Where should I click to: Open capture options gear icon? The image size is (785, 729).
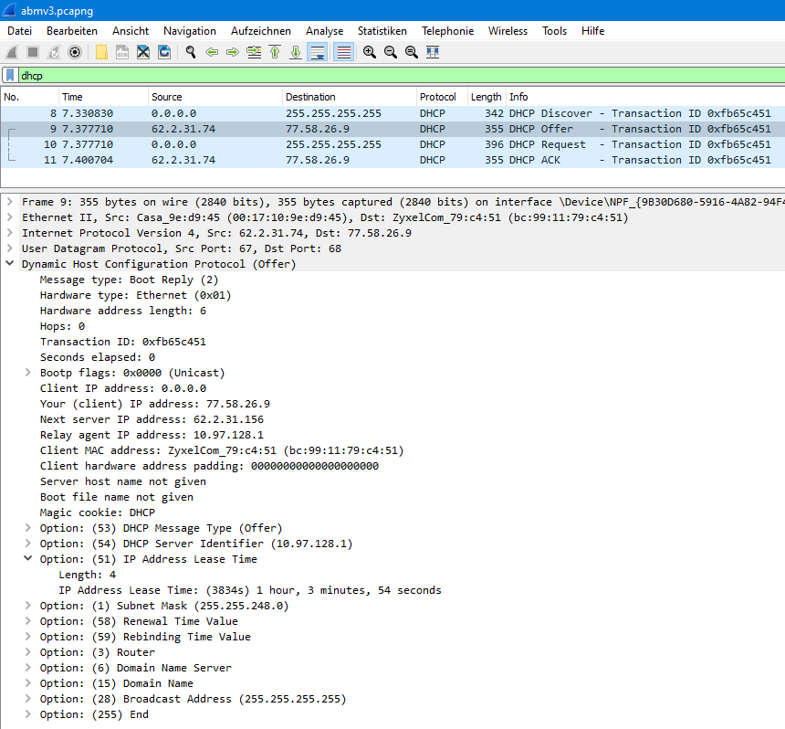tap(75, 52)
